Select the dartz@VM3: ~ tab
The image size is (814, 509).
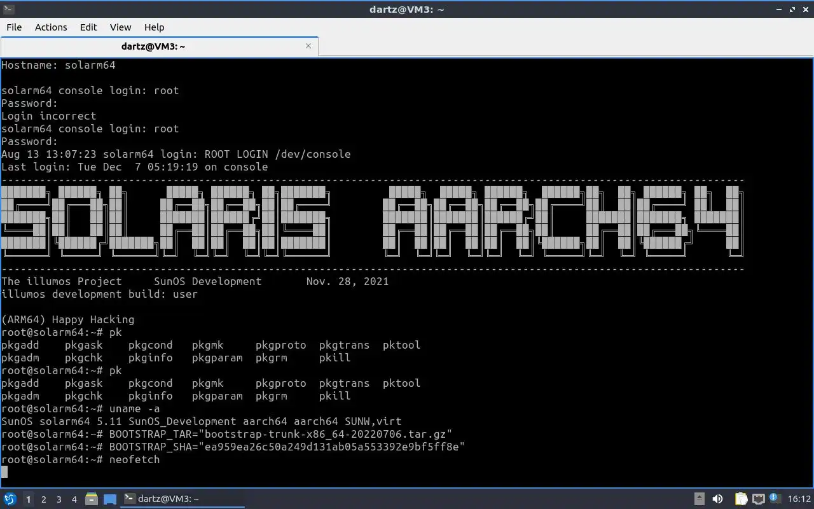point(159,46)
